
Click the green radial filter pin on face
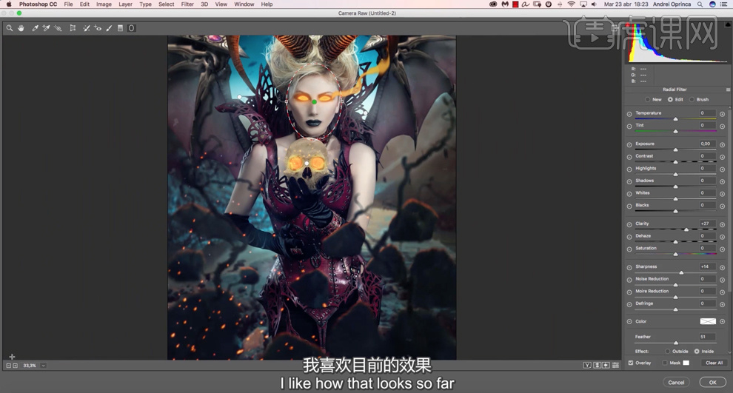[315, 101]
